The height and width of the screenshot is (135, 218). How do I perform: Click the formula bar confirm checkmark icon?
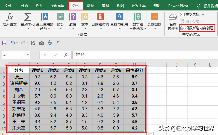click(56, 55)
